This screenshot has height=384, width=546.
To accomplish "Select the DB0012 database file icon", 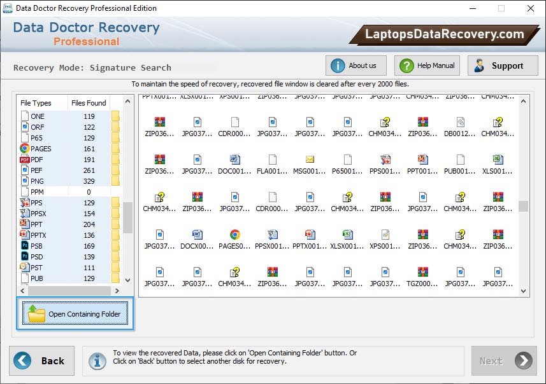I will click(461, 121).
